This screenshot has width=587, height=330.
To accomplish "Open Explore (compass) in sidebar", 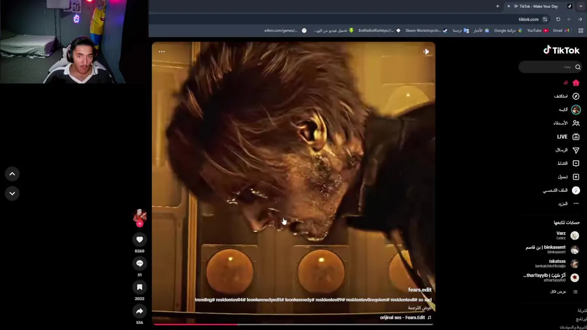I will (567, 96).
